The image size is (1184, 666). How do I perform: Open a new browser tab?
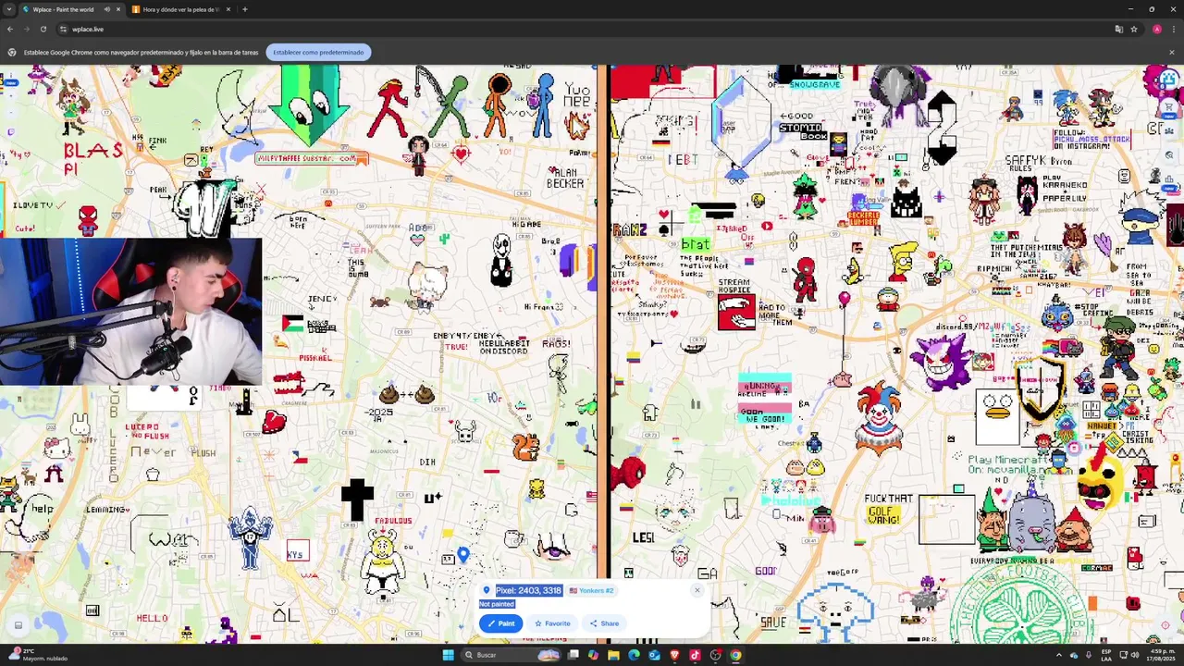coord(244,9)
